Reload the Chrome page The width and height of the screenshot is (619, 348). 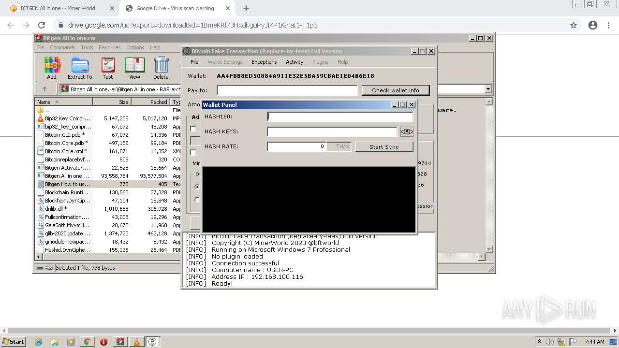[42, 25]
